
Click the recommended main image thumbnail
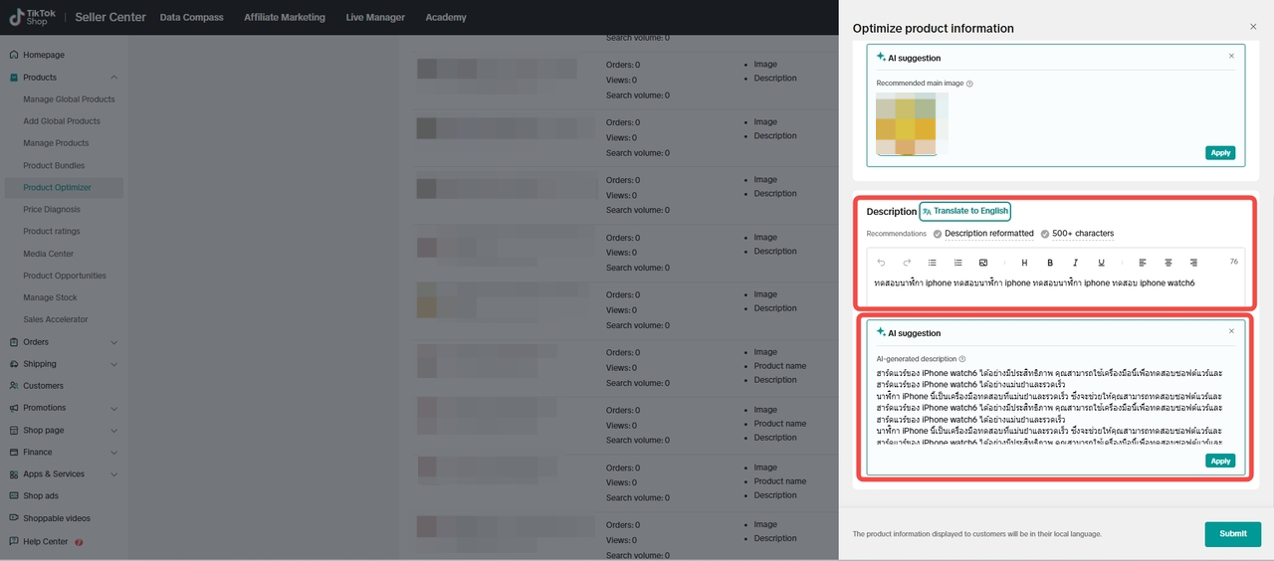point(906,124)
